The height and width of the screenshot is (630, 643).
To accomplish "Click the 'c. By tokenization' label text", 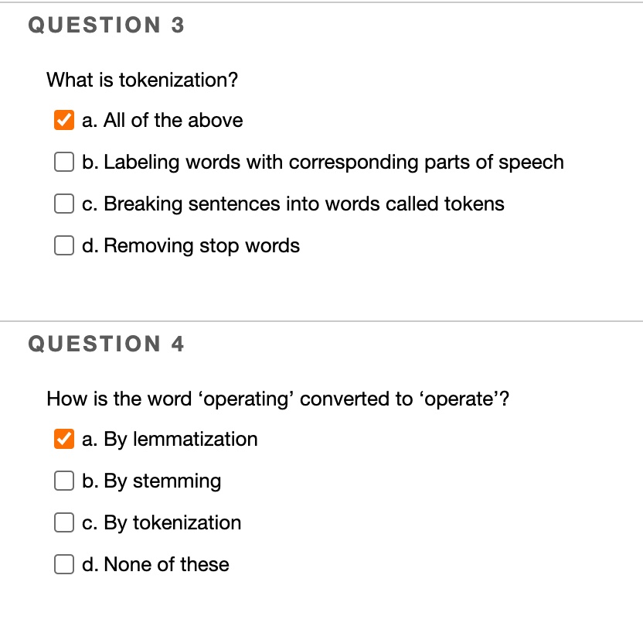I will tap(162, 524).
